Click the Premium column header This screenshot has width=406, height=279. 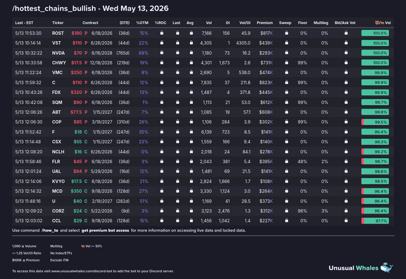265,23
